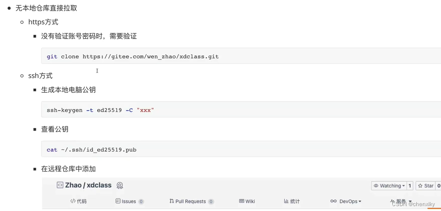Click the Star button label
The height and width of the screenshot is (211, 441).
click(x=429, y=186)
